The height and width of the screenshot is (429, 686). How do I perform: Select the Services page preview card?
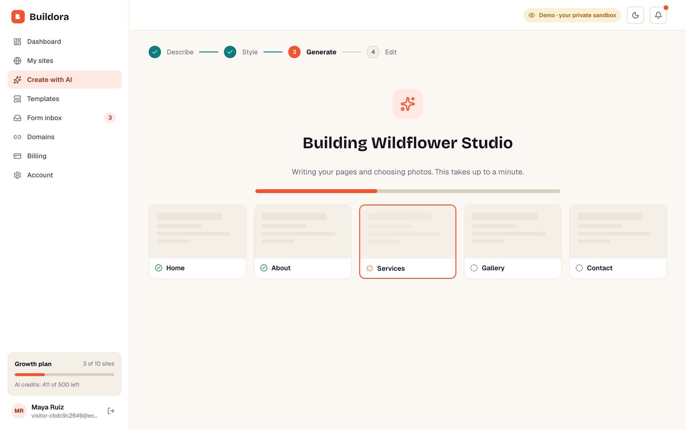coord(408,242)
